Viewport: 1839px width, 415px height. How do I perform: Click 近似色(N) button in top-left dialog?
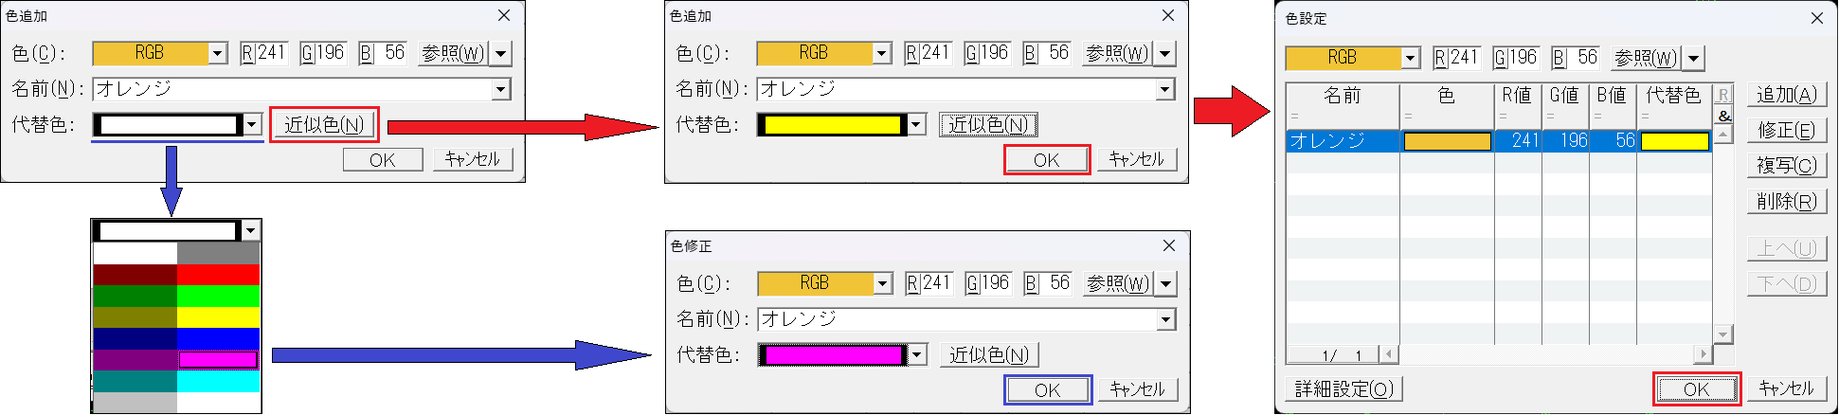tap(324, 124)
